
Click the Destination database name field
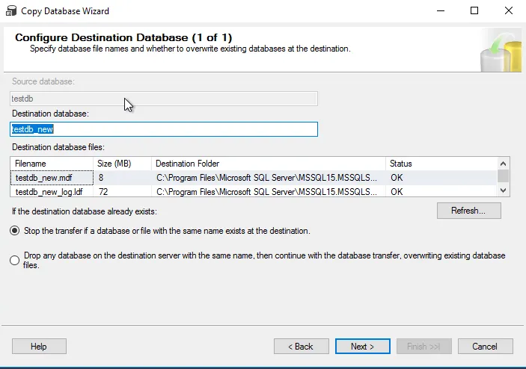164,129
